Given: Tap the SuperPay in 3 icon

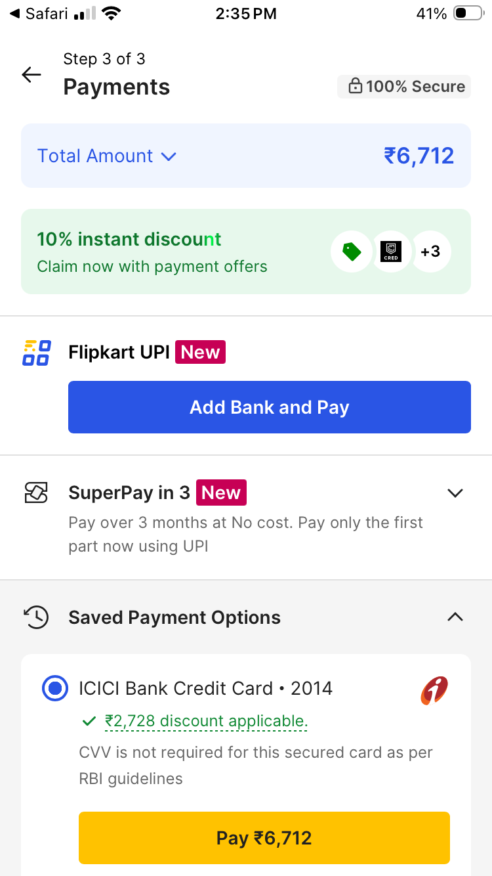Looking at the screenshot, I should [x=37, y=493].
